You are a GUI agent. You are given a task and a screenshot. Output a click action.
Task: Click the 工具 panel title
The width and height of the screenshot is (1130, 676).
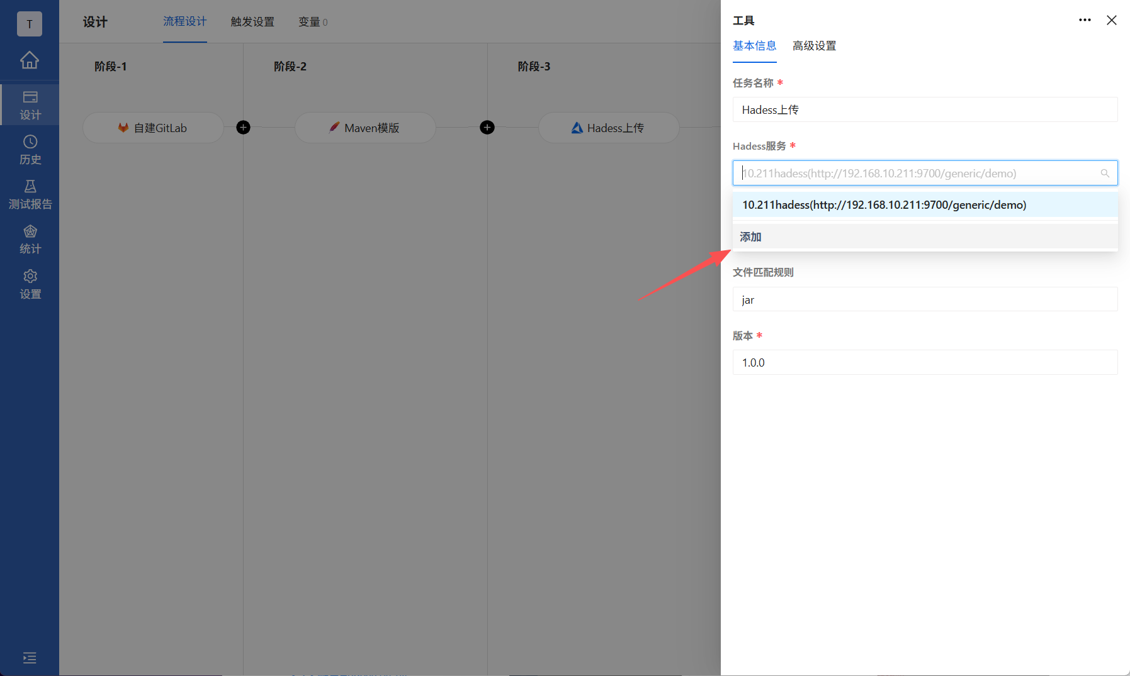pyautogui.click(x=743, y=20)
